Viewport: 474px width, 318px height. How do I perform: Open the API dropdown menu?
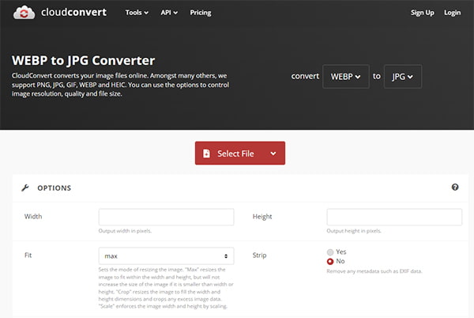pos(169,13)
